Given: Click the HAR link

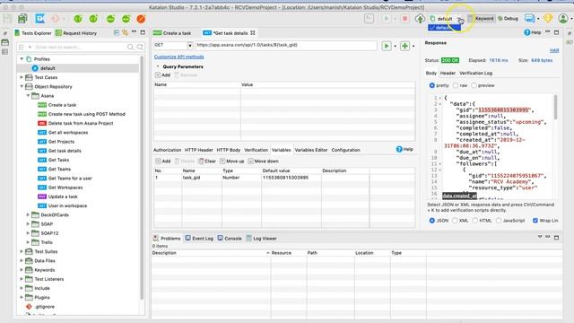Looking at the screenshot, I should tap(554, 50).
